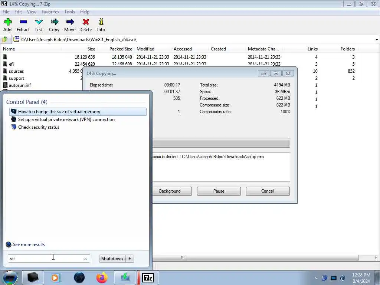Click the access denied error message
Screen dimensions: 380x285
click(x=208, y=157)
